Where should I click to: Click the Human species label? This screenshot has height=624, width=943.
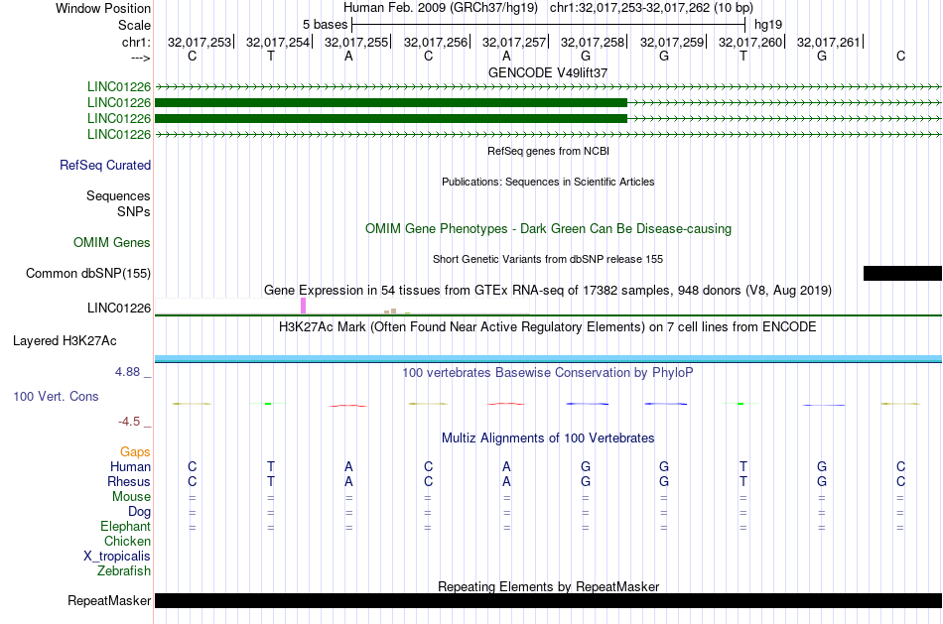[x=130, y=467]
